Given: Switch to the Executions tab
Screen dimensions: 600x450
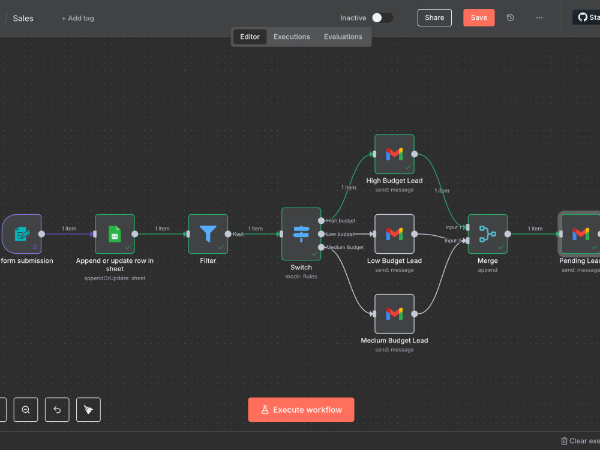Looking at the screenshot, I should 292,37.
